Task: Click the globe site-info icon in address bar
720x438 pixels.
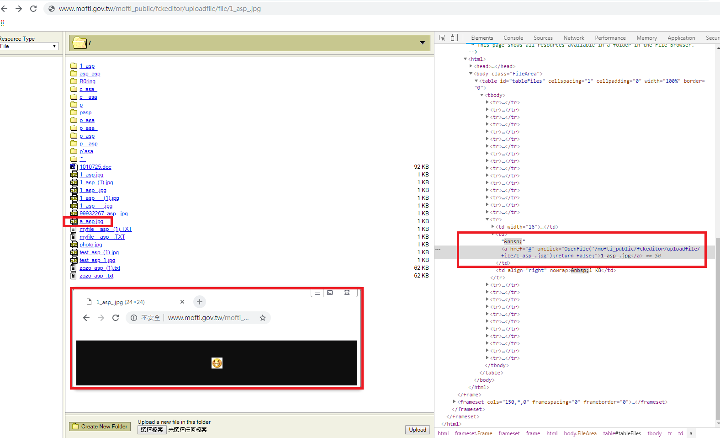Action: [x=52, y=9]
